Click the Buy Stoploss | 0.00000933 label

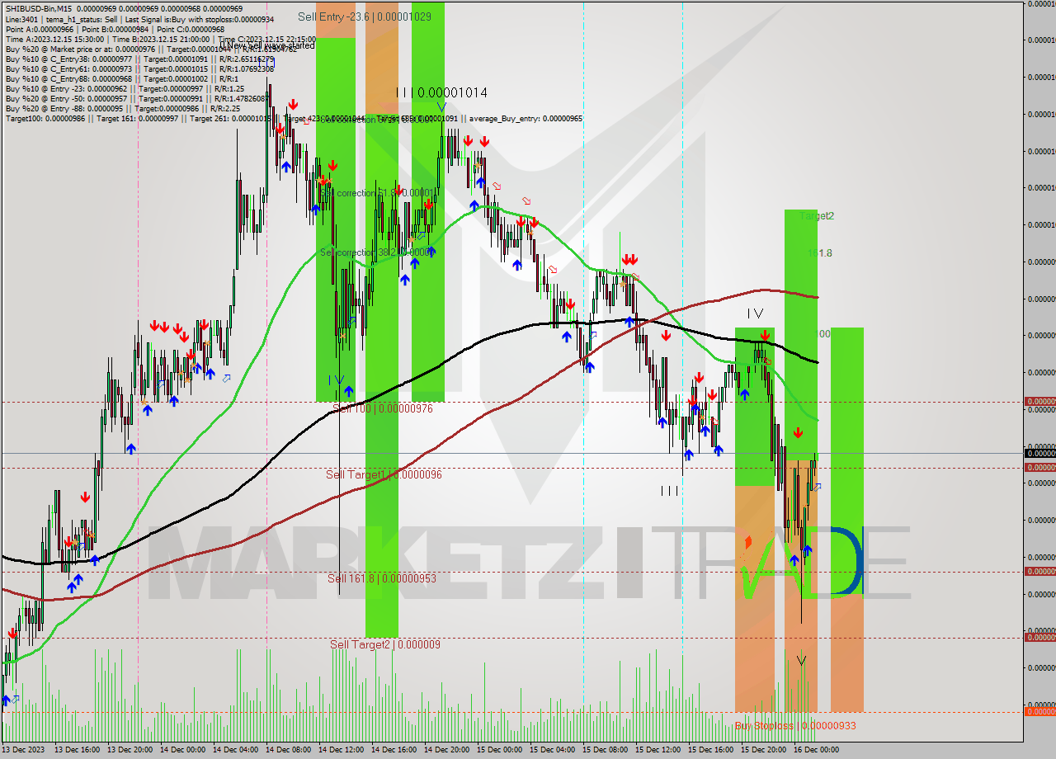795,726
